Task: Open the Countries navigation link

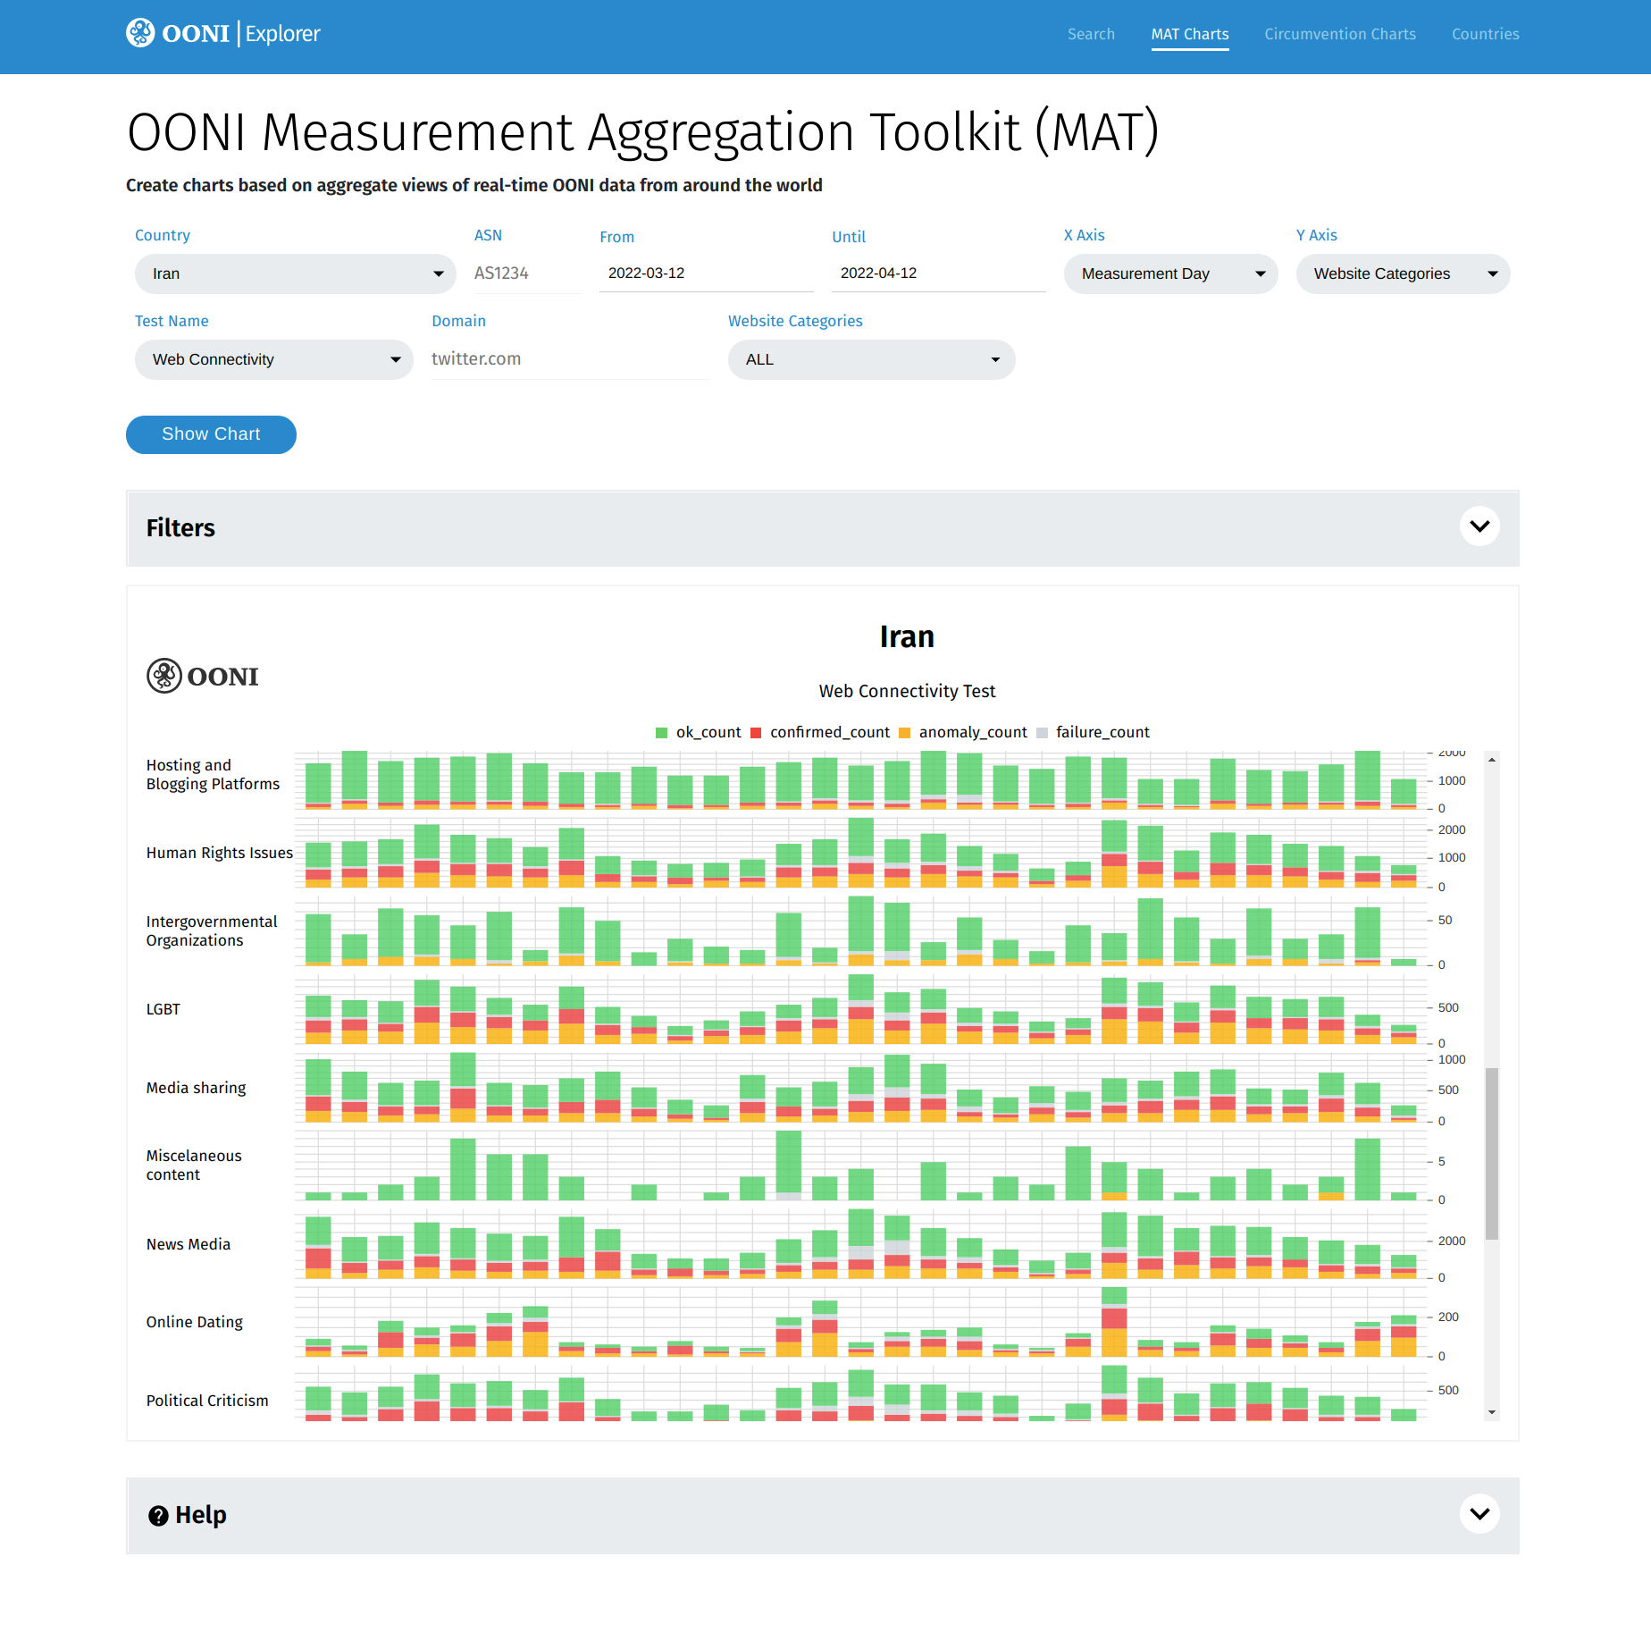Action: (1485, 34)
